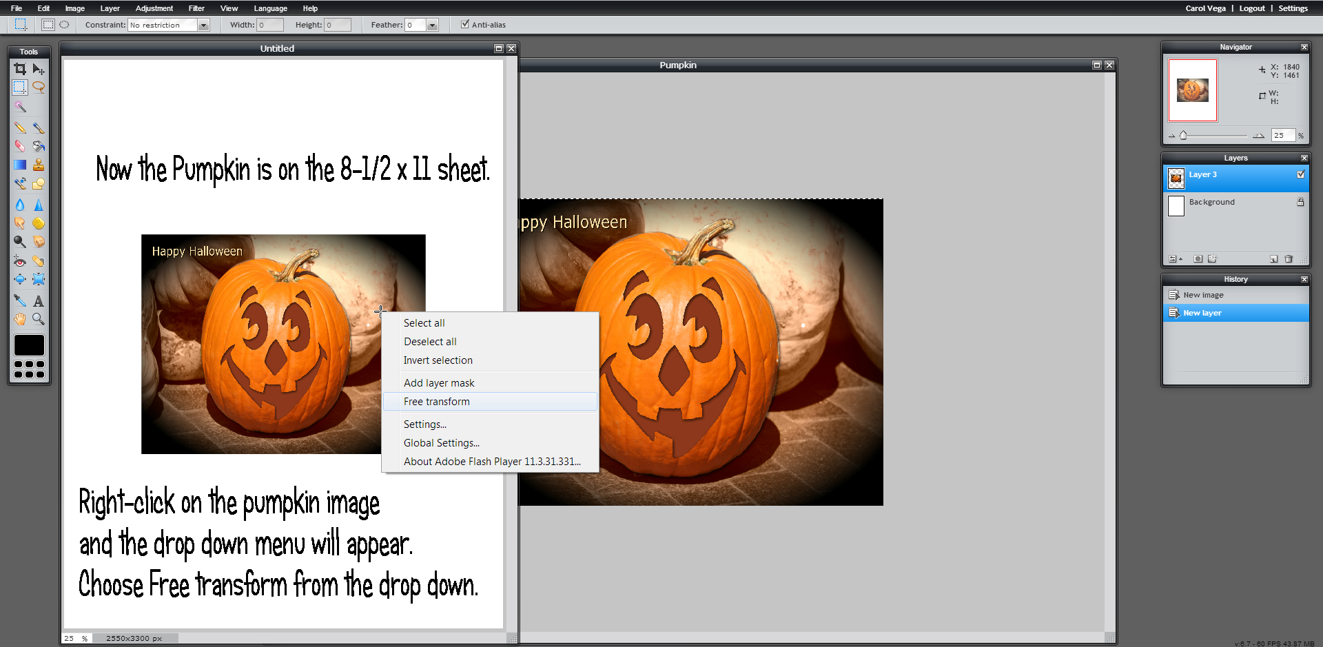The image size is (1323, 647).
Task: Create a new layer in Layers panel
Action: point(1273,259)
